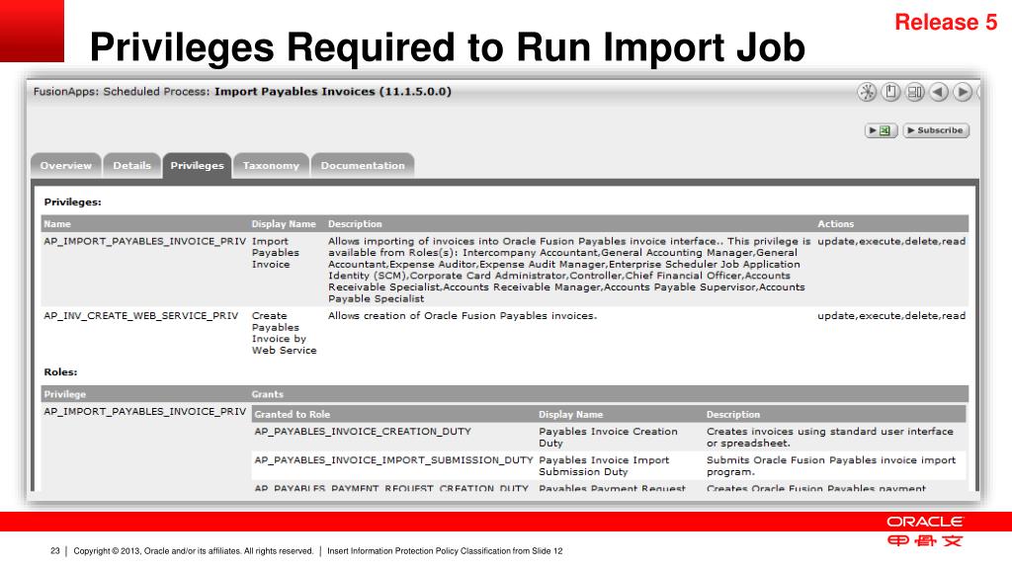Viewport: 1012px width, 569px height.
Task: Select AP_IMPORT_PAYABLES_INVOICE_PRIV in the Privileges table
Action: click(145, 241)
